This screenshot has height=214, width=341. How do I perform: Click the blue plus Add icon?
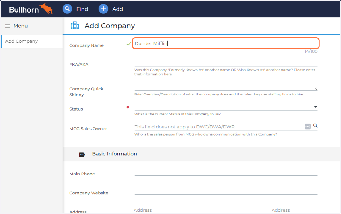pyautogui.click(x=103, y=9)
